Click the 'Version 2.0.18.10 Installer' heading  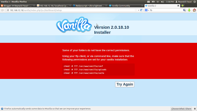tap(111, 30)
